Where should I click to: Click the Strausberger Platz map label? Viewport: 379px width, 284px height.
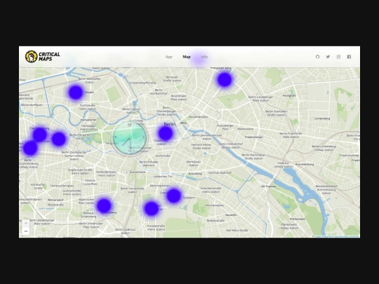[225, 127]
